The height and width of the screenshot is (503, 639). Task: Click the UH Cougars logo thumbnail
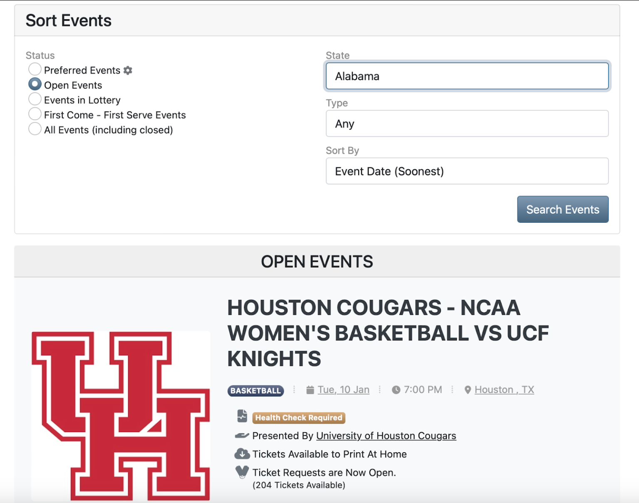click(121, 416)
